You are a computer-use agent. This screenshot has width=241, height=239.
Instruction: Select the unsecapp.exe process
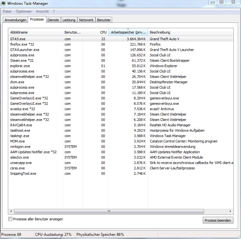pyautogui.click(x=121, y=163)
